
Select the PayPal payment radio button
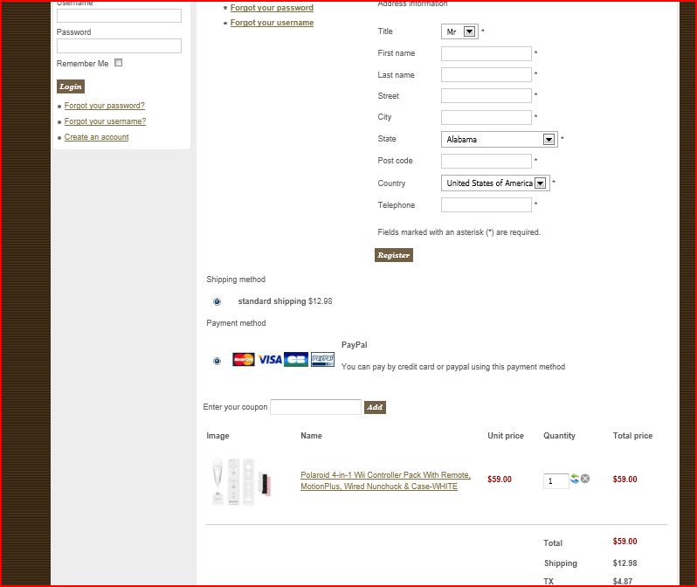pyautogui.click(x=217, y=361)
